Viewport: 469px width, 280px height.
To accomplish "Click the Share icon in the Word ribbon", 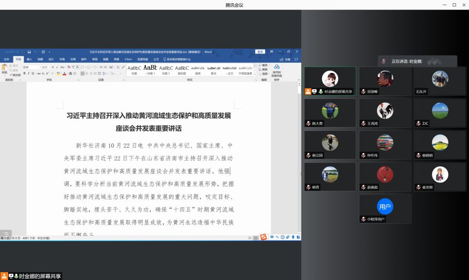I will click(285, 59).
